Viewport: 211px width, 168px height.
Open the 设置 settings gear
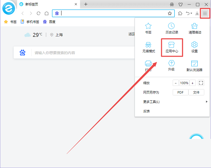pyautogui.click(x=194, y=47)
